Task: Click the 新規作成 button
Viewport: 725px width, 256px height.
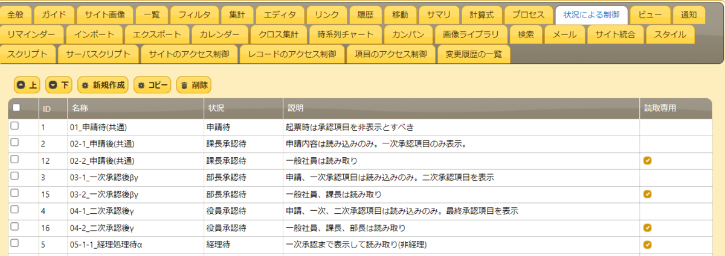Action: (103, 85)
